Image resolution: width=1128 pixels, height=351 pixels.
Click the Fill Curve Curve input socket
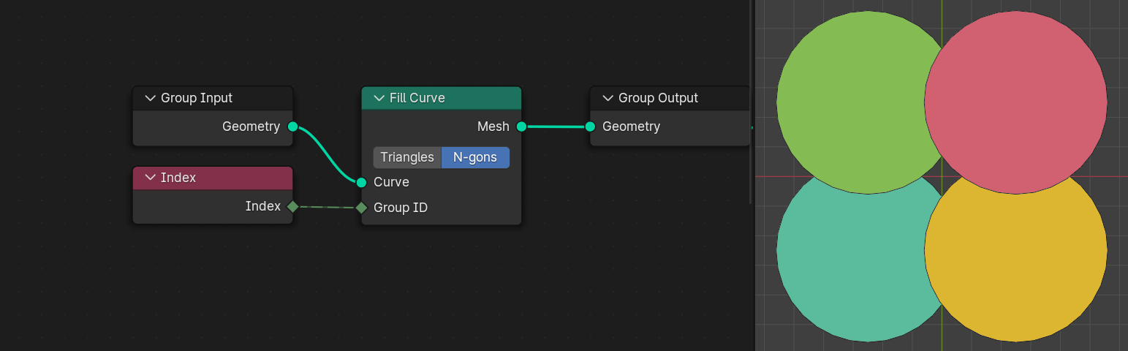pos(361,182)
